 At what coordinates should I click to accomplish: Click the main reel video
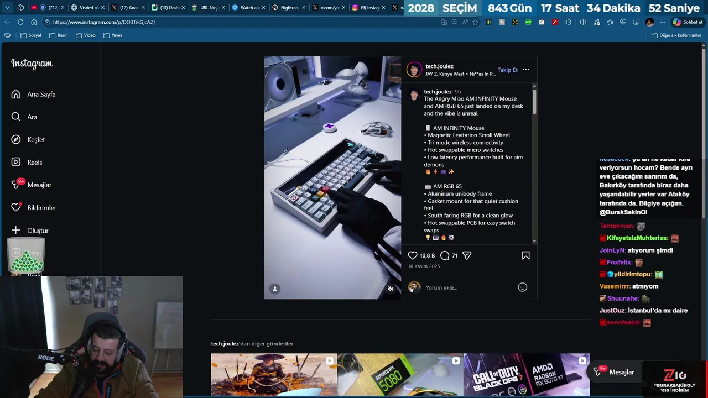pyautogui.click(x=332, y=177)
